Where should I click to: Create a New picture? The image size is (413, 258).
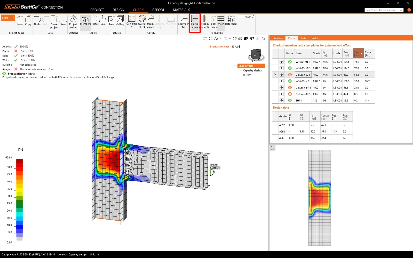click(112, 20)
